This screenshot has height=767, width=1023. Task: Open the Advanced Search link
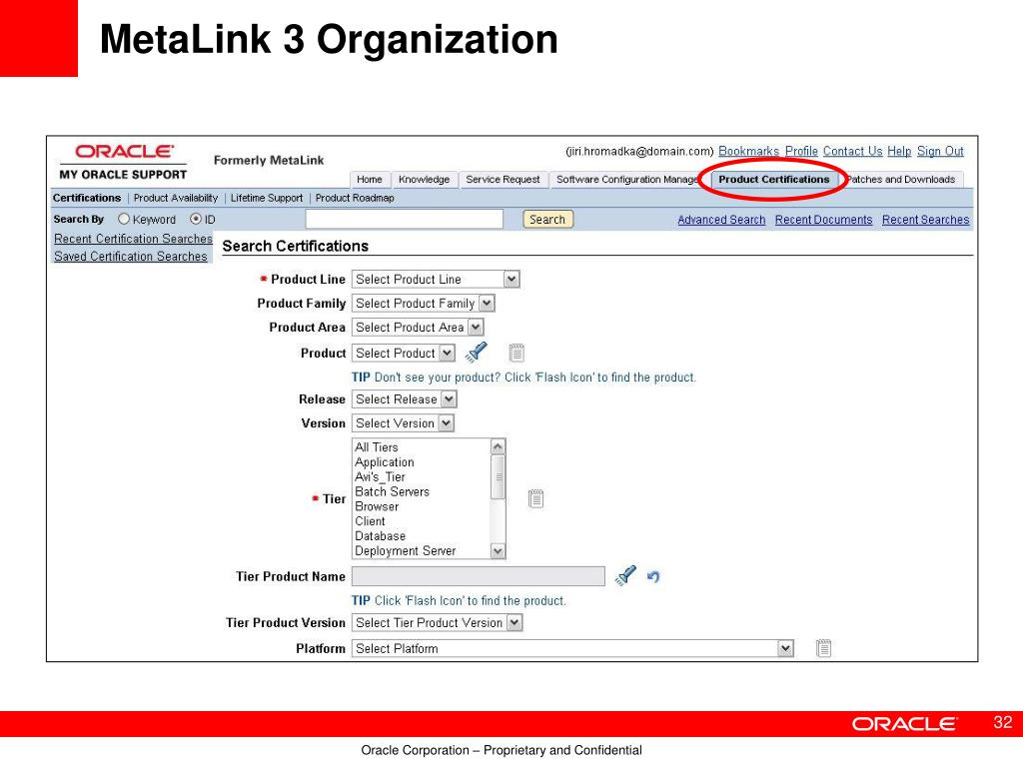(721, 220)
